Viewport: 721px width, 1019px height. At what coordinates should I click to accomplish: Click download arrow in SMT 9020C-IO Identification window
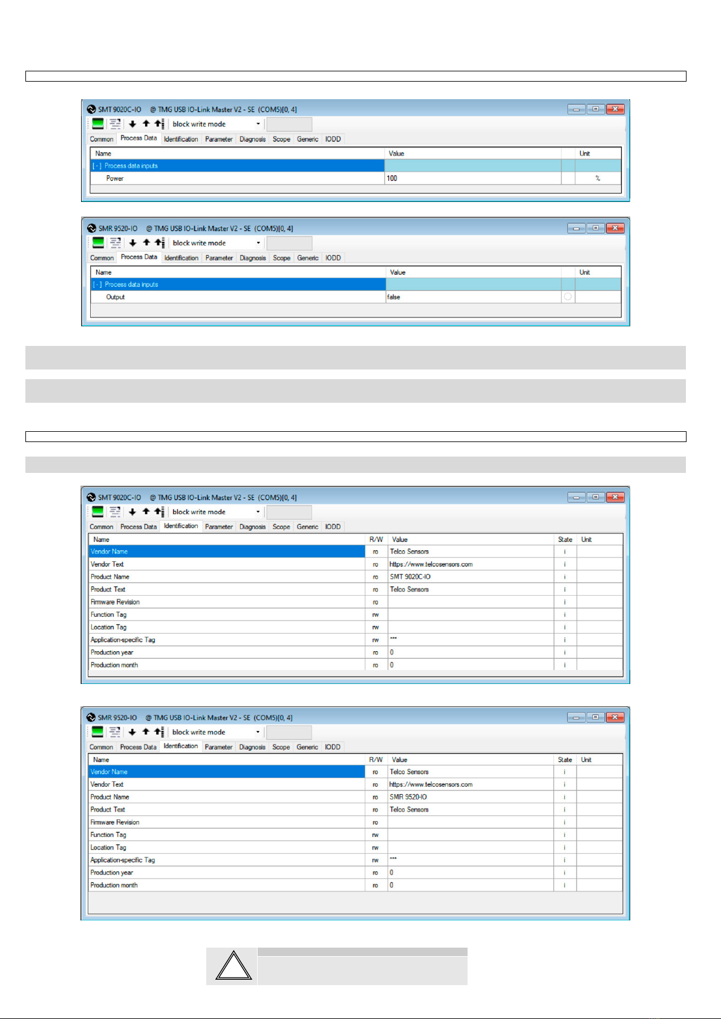[x=132, y=512]
